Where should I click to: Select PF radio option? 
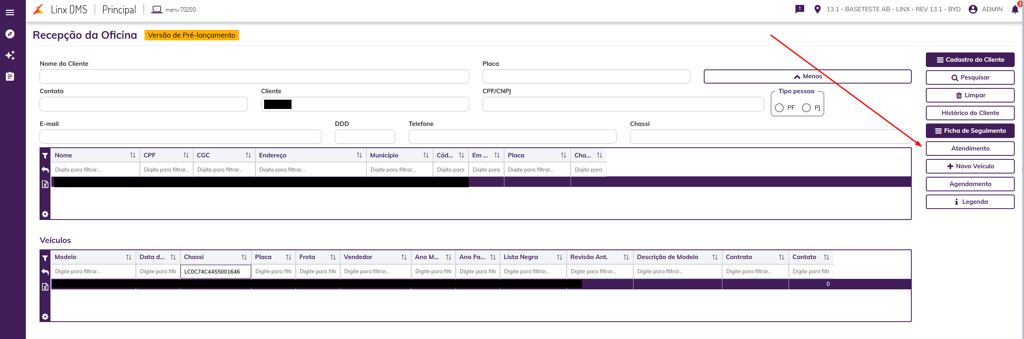[x=779, y=108]
